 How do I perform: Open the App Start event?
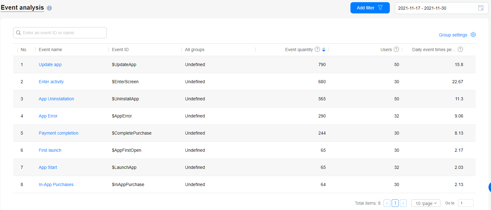pyautogui.click(x=48, y=167)
